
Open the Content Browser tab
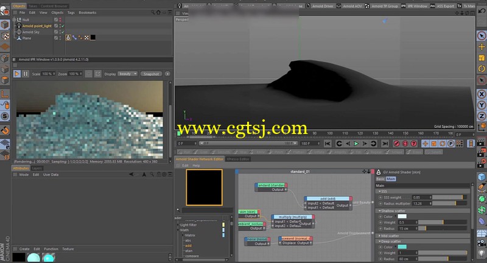[x=54, y=6]
